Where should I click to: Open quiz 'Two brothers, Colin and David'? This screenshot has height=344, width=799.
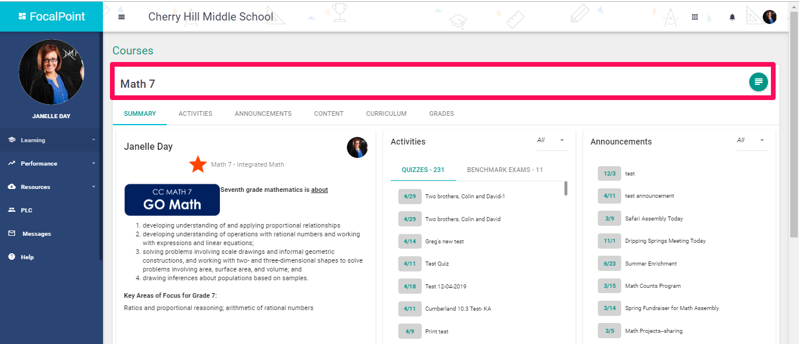pos(463,219)
